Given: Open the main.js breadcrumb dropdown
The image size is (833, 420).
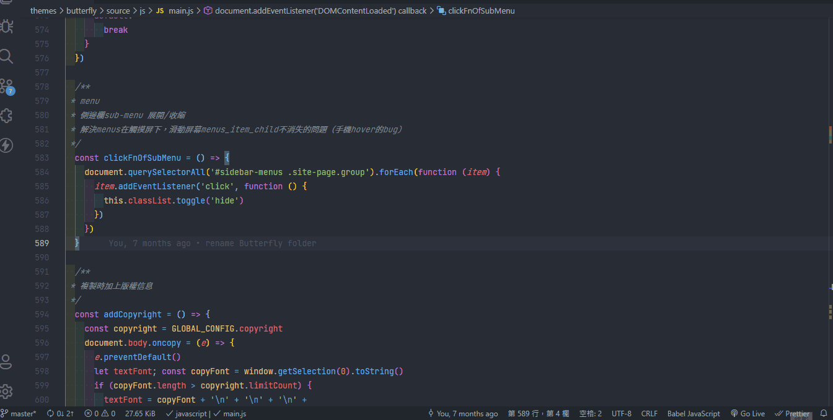Looking at the screenshot, I should pos(180,11).
